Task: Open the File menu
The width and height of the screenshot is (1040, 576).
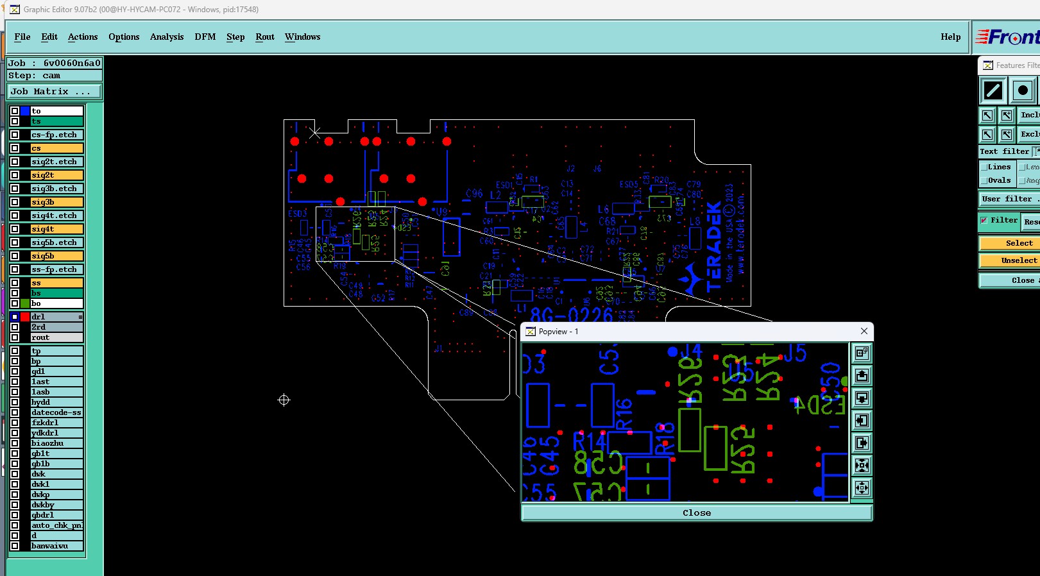Action: pos(22,37)
